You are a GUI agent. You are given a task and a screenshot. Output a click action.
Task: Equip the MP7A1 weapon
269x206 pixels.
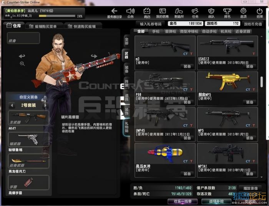pyautogui.click(x=249, y=174)
